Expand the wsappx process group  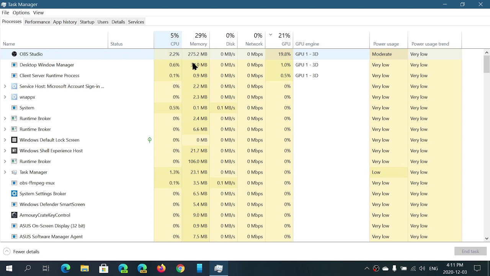(5, 97)
